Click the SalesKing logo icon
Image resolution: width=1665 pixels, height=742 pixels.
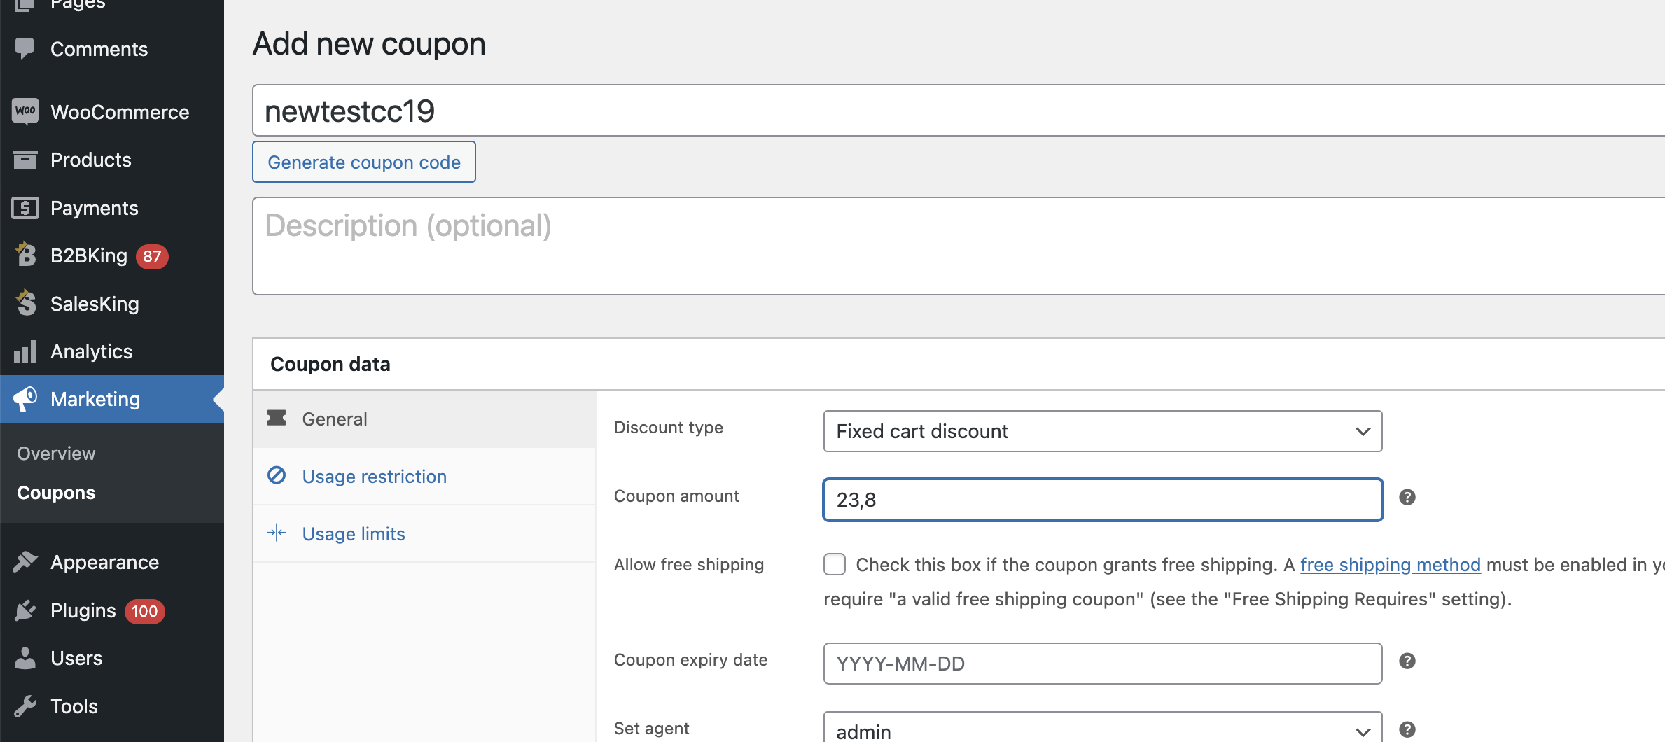(25, 303)
